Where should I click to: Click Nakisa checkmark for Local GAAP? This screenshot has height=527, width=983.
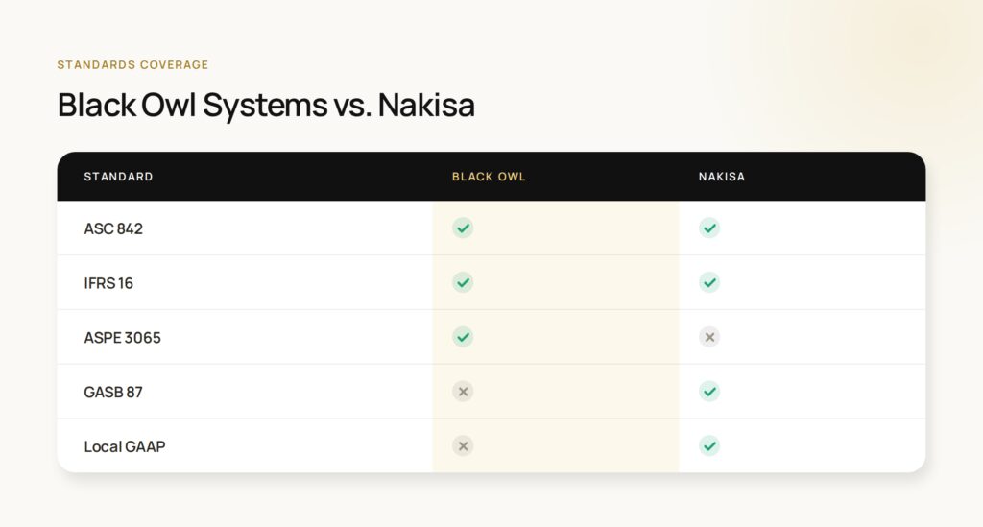point(709,446)
